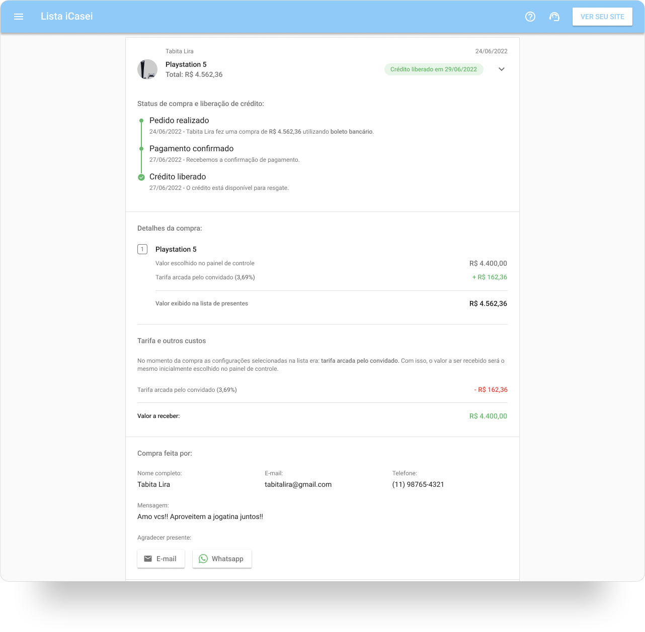Click the VER SEU SITE button

click(602, 17)
